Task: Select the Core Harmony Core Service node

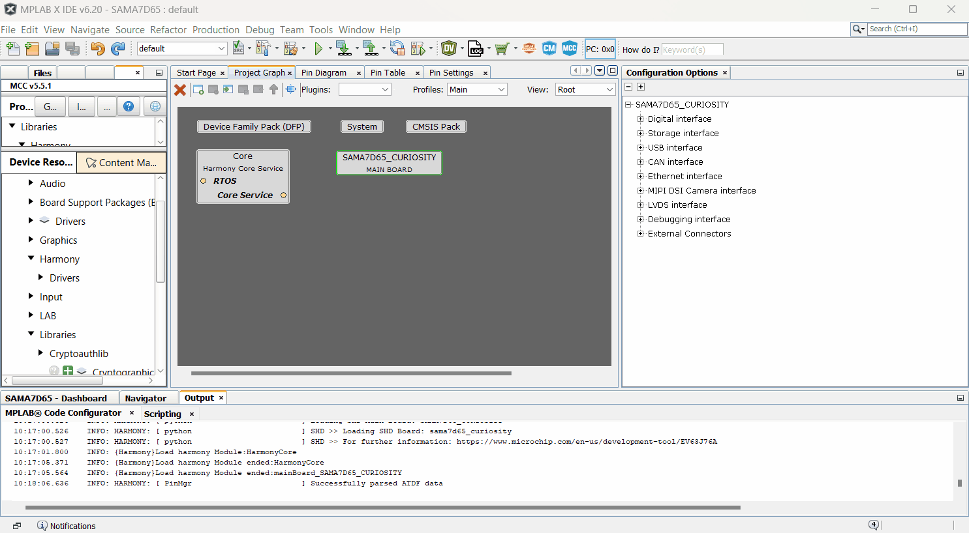Action: [x=243, y=177]
